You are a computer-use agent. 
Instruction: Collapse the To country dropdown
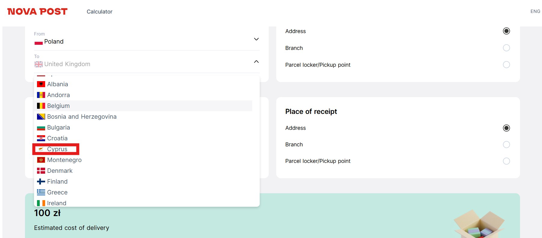click(x=256, y=62)
